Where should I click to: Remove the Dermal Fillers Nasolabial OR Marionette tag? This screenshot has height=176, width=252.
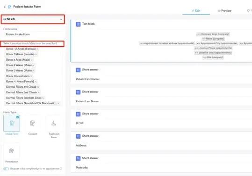58,103
